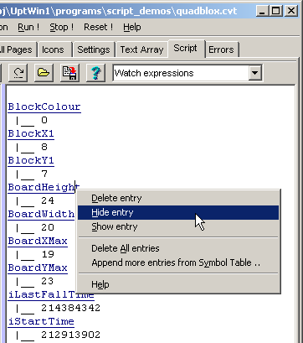The image size is (303, 343).
Task: Choose Delete entry from context menu
Action: point(178,198)
